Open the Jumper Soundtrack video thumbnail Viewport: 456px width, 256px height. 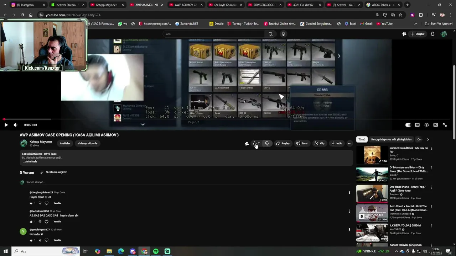pos(372,155)
